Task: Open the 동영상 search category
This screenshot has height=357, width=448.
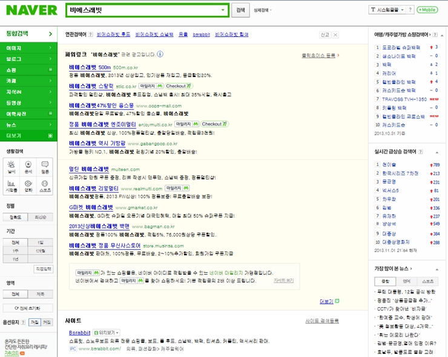Action: click(28, 102)
